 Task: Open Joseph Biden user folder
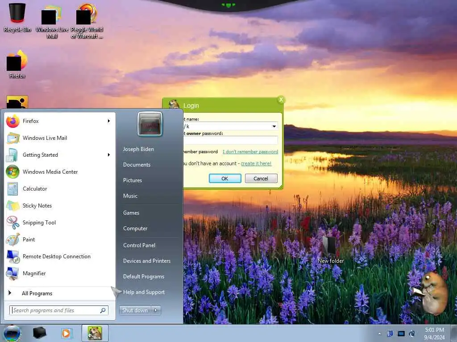(138, 149)
